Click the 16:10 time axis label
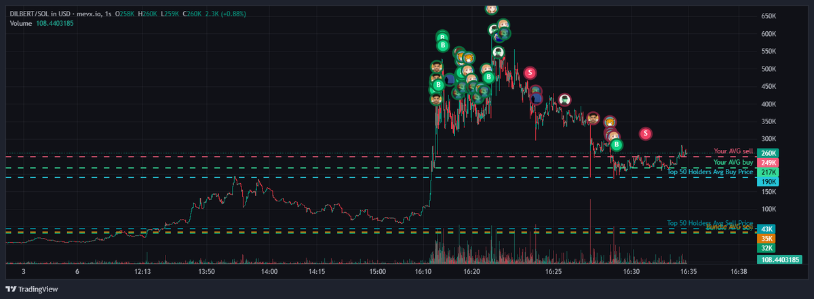814x299 pixels. pyautogui.click(x=423, y=271)
